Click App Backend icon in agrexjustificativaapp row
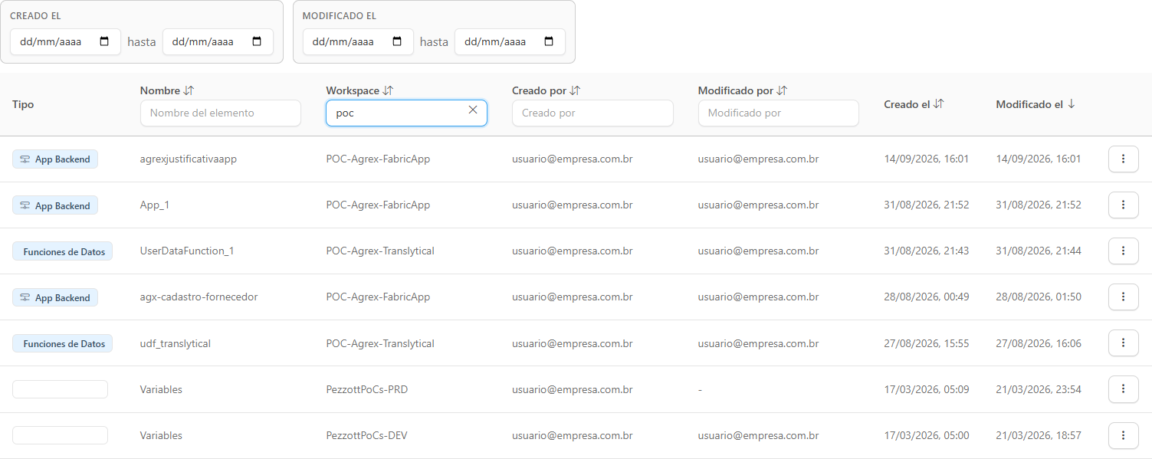Viewport: 1152px width, 459px height. [25, 159]
